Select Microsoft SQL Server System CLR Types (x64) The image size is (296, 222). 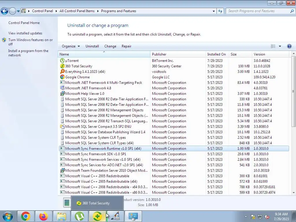(x=174, y=143)
